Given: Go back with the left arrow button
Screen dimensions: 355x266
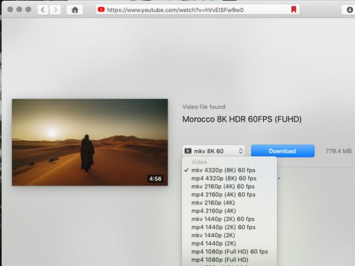Looking at the screenshot, I should click(44, 10).
